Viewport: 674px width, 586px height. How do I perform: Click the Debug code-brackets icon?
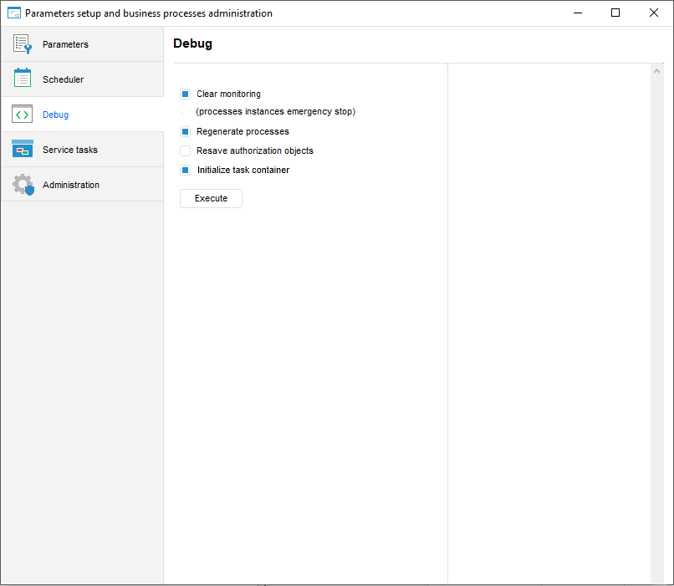[x=23, y=115]
